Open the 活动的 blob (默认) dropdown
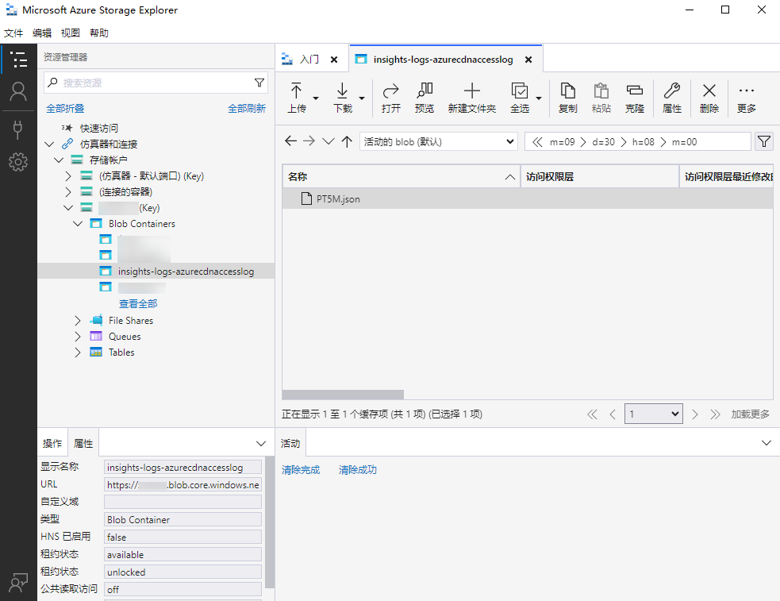The height and width of the screenshot is (601, 780). [439, 141]
